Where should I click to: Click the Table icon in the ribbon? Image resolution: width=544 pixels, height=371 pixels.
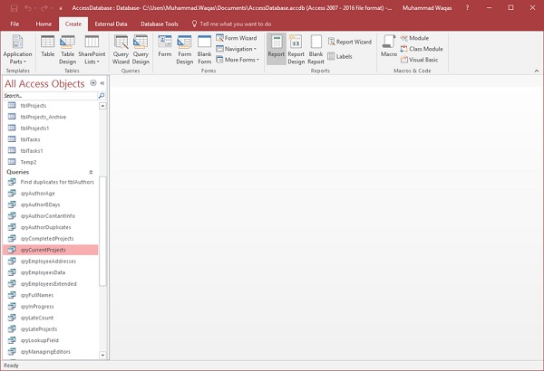tap(47, 47)
